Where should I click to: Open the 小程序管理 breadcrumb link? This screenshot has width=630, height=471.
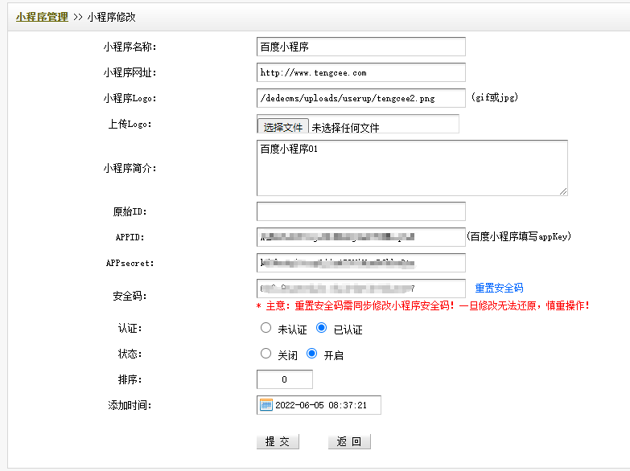click(42, 16)
